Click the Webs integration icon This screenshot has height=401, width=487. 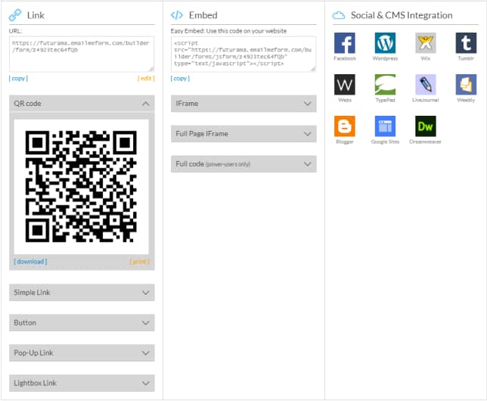(344, 85)
